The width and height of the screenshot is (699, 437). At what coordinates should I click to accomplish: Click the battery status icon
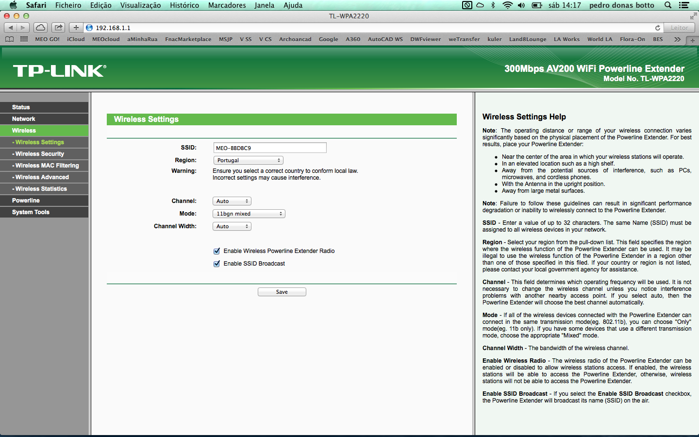[x=537, y=5]
